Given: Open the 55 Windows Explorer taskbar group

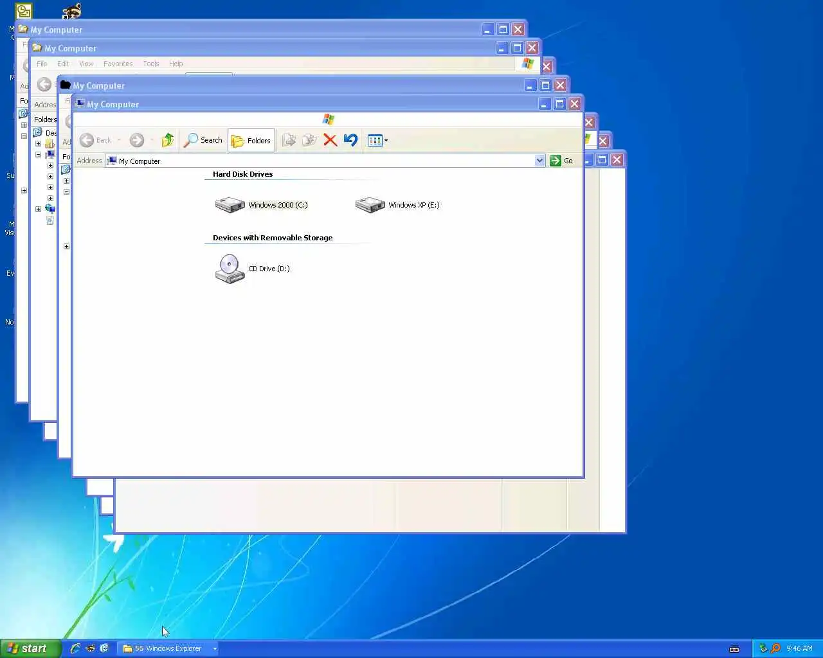Looking at the screenshot, I should coord(169,648).
